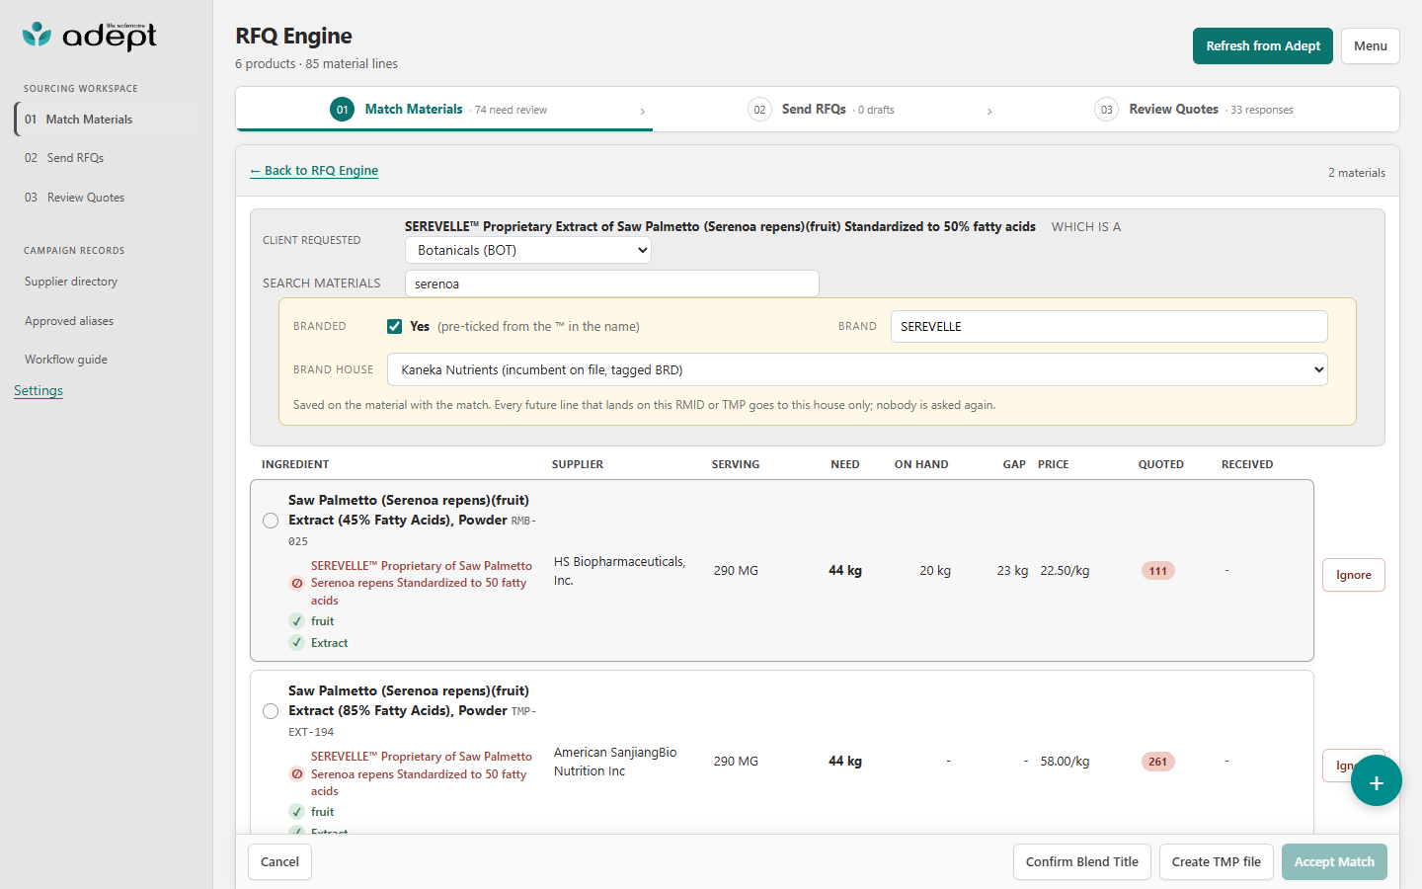The width and height of the screenshot is (1422, 889).
Task: Select the 85% Fatty Acids radio button
Action: pos(271,711)
